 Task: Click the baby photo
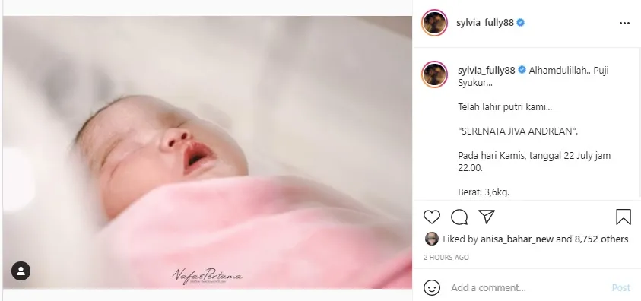coord(208,152)
